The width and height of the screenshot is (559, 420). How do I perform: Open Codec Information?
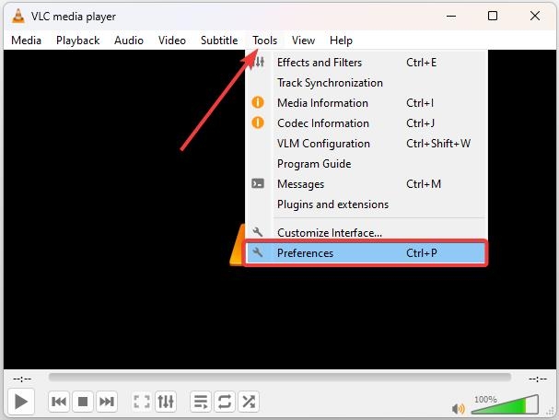point(367,123)
